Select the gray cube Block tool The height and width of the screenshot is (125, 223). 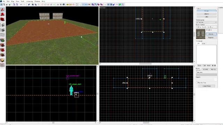2,30
